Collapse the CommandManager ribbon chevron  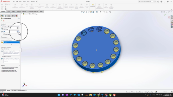click(x=172, y=9)
